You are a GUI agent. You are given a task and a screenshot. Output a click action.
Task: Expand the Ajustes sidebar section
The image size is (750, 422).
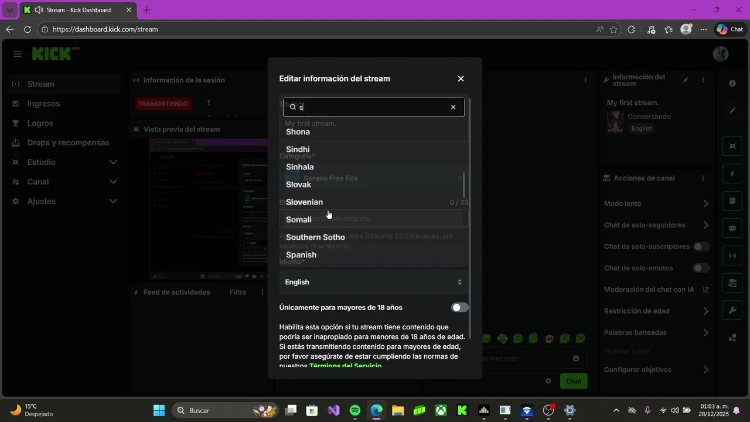(x=64, y=201)
